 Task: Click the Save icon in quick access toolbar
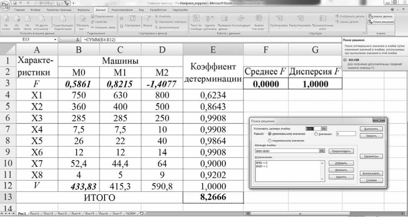coord(15,3)
